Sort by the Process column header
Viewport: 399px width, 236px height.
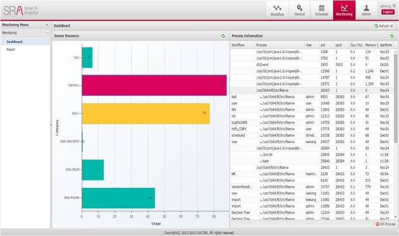[279, 45]
